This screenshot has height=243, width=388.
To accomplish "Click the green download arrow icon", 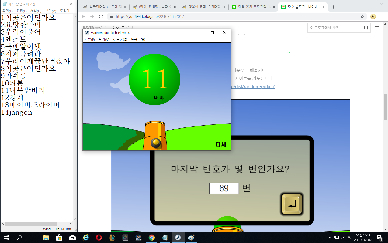I will (x=289, y=52).
